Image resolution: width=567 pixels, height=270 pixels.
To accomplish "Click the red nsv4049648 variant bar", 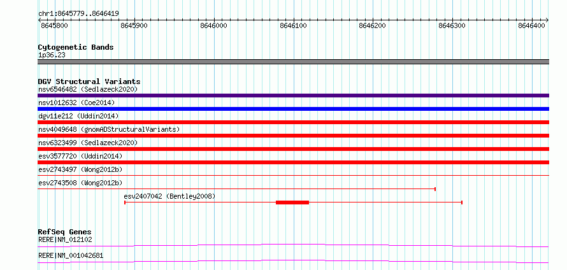I will (x=293, y=136).
